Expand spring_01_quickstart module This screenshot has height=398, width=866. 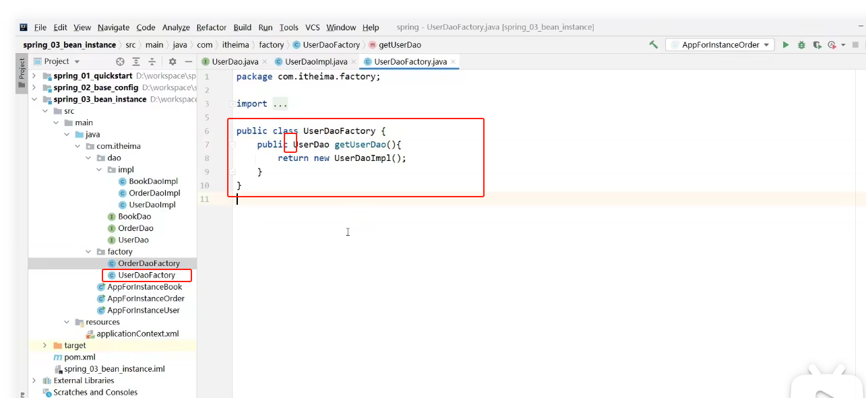(34, 76)
